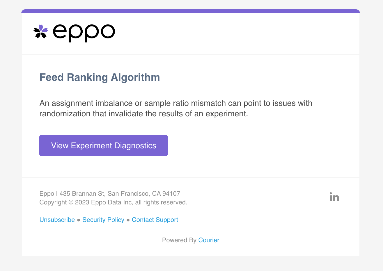This screenshot has height=271, width=383.
Task: Click the Eppo flower logo icon
Action: click(x=41, y=31)
